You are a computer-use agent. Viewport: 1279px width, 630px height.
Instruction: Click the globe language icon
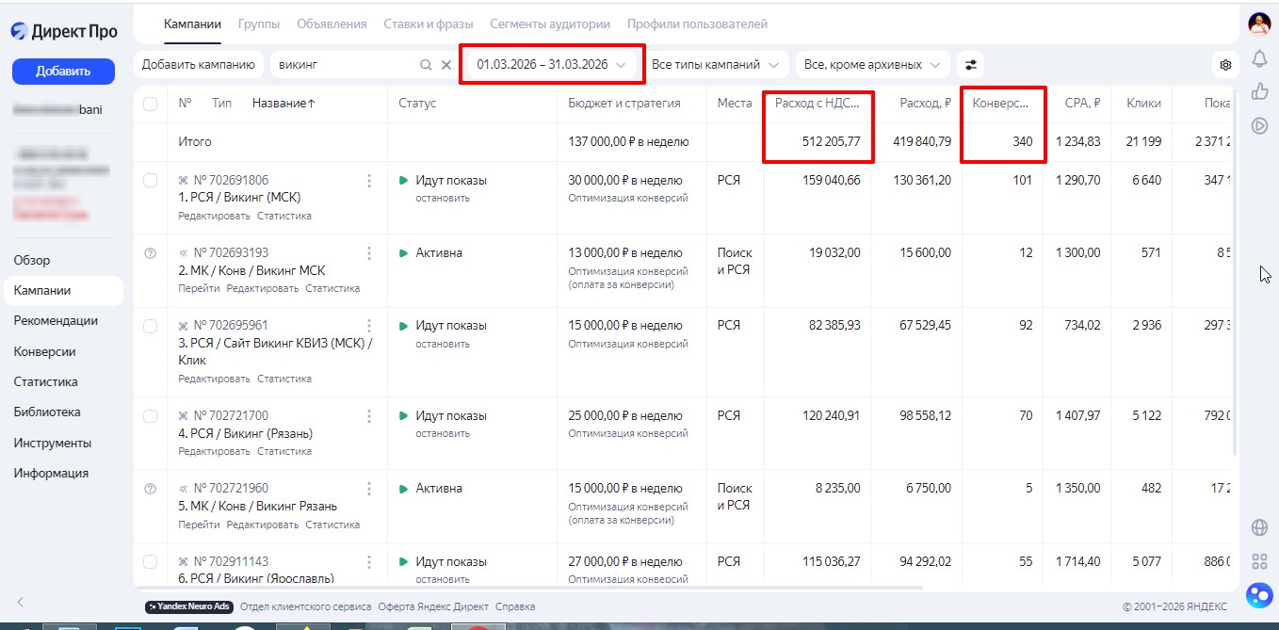[x=1259, y=527]
